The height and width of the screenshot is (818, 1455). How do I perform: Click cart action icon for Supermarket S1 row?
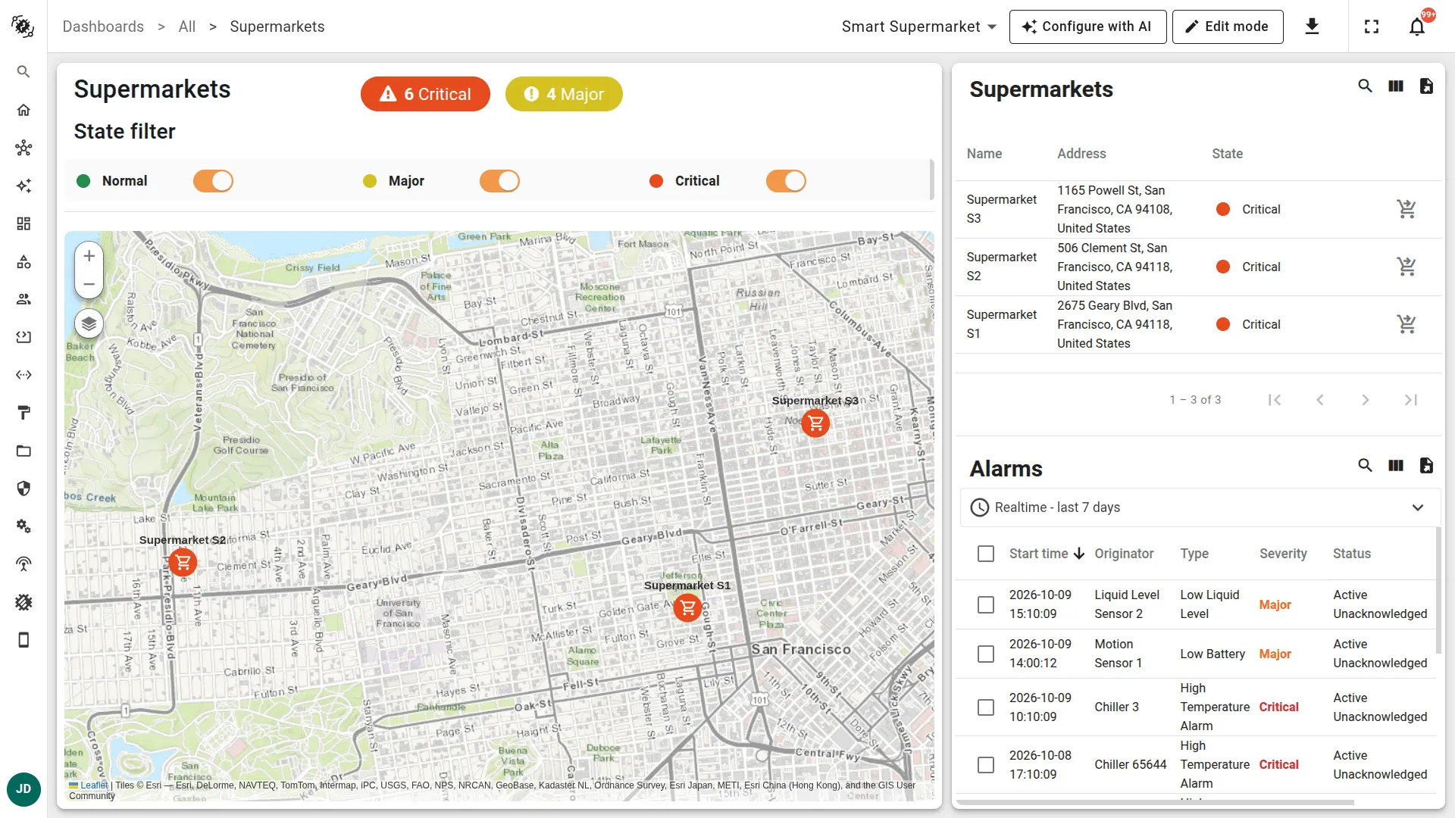pos(1406,324)
